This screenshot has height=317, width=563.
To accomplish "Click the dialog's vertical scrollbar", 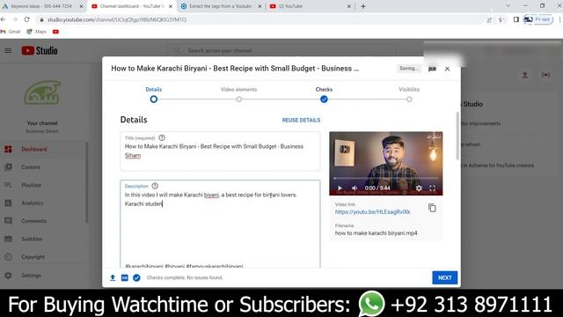I will [457, 136].
